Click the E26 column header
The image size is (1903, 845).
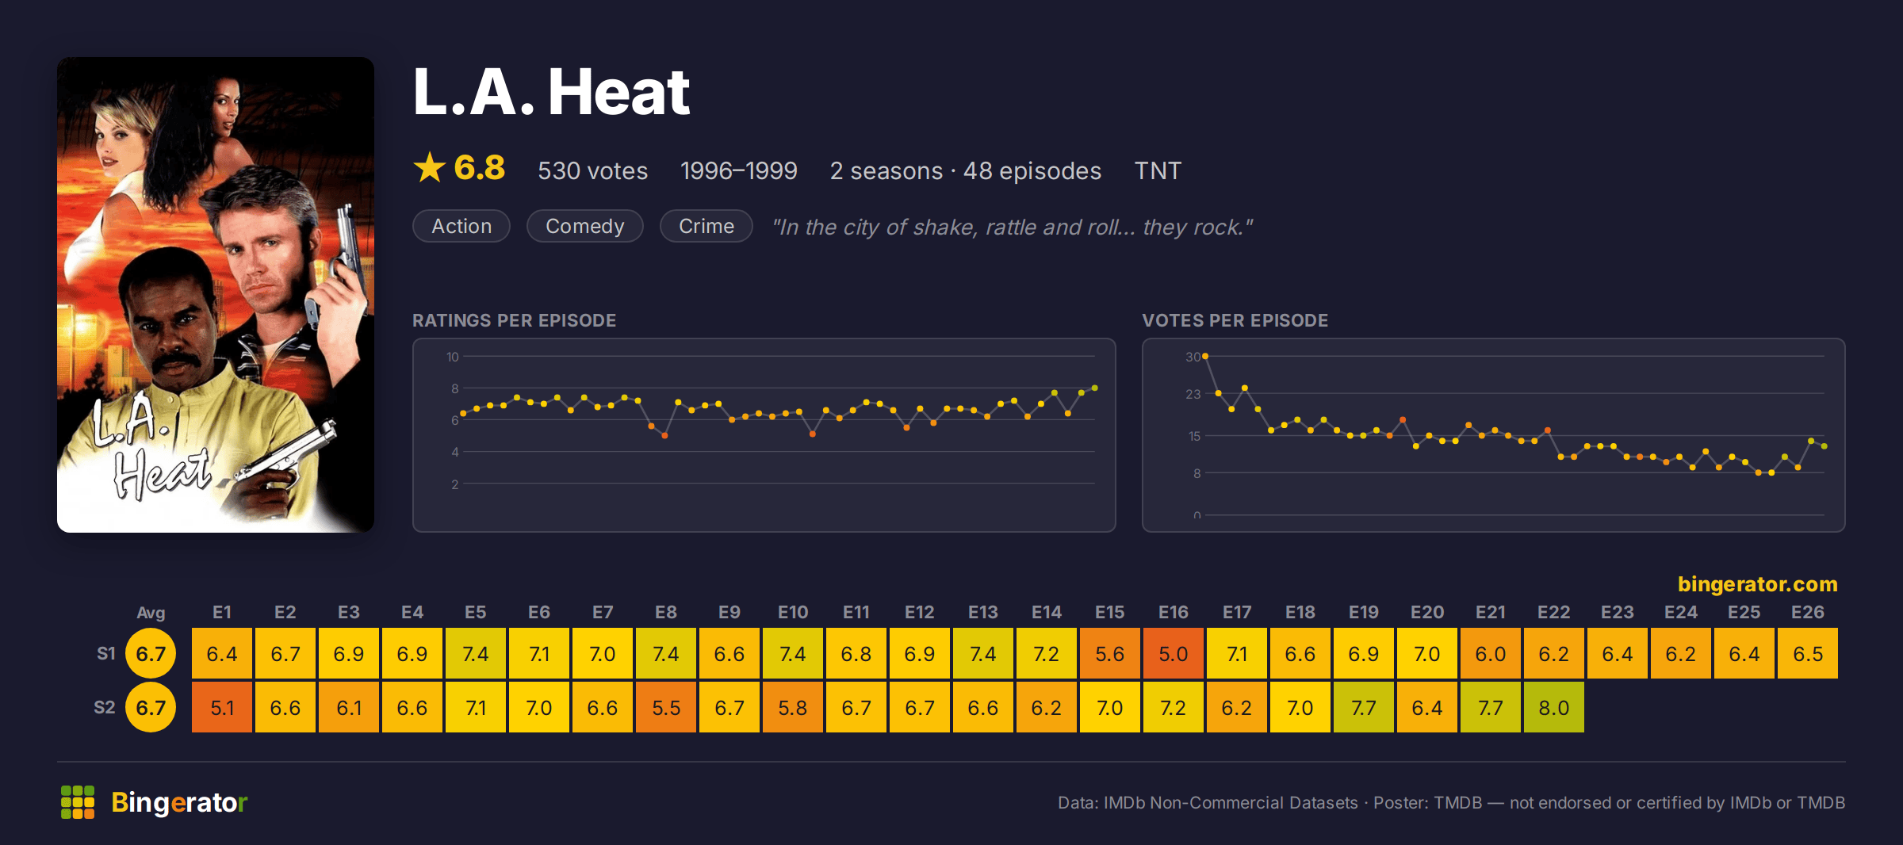point(1808,612)
